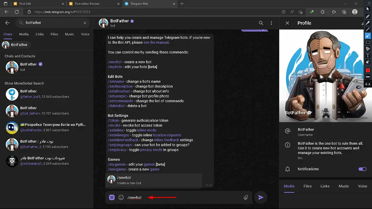Click BotFather avatar in chat header
Viewport: 372px width, 209px height.
pos(103,23)
